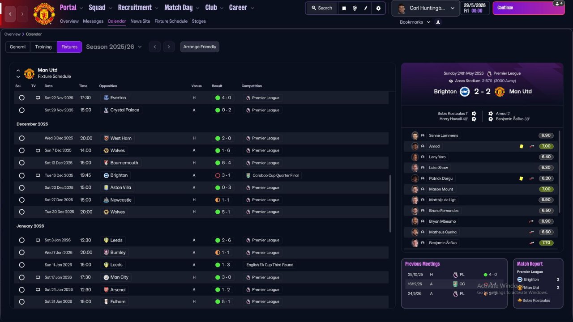Click the download icon beside Bookmarks

pyautogui.click(x=438, y=22)
